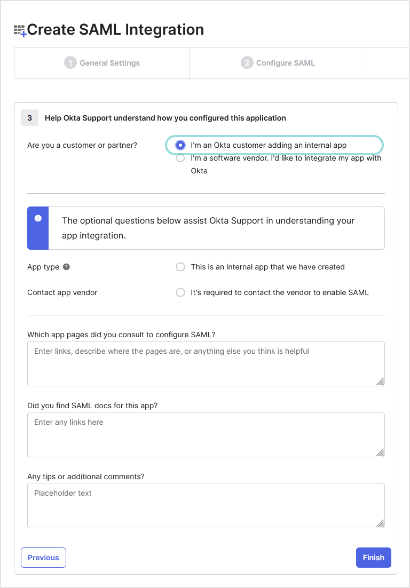This screenshot has height=588, width=410.
Task: Check internal app that we have created
Action: tap(180, 266)
